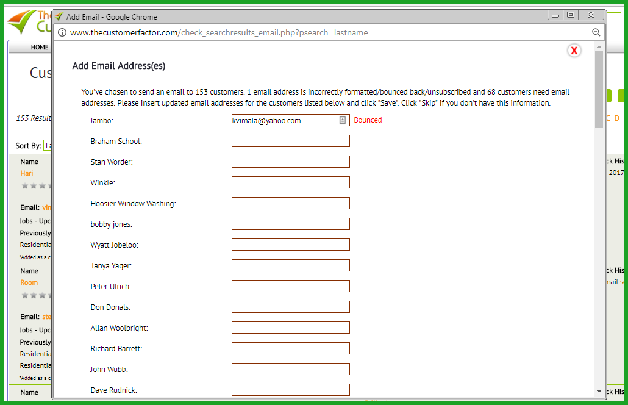Image resolution: width=628 pixels, height=405 pixels.
Task: Select the Richard Barrett email field
Action: [x=290, y=348]
